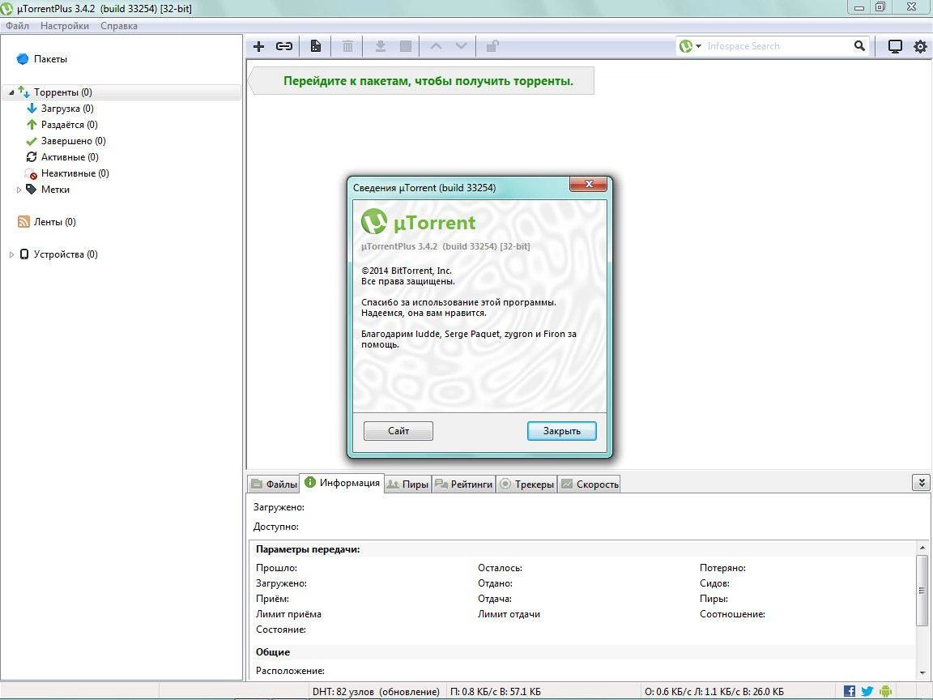Screen dimensions: 933x700
Task: Click the Facebook icon in status bar
Action: (850, 691)
